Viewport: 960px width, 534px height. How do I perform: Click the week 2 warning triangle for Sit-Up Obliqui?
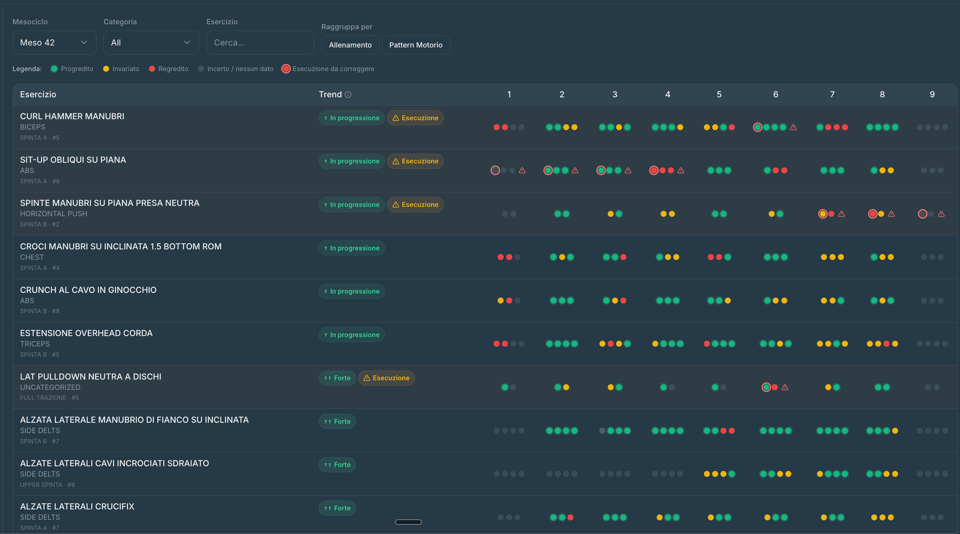pos(575,170)
